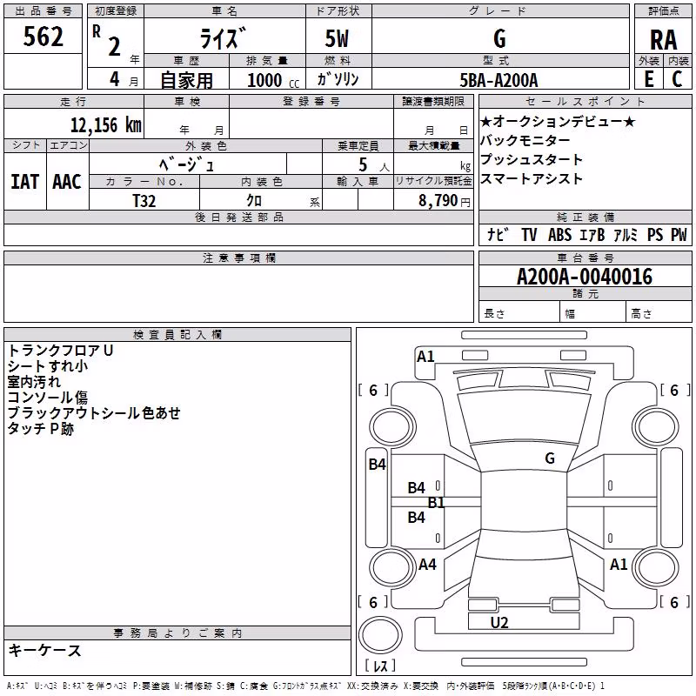Click recycle deposit 8,790円

[x=445, y=201]
